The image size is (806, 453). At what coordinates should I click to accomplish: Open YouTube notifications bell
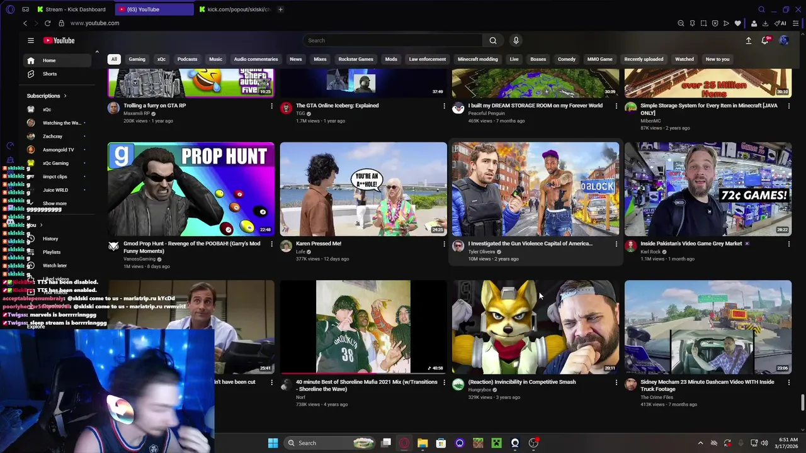(x=765, y=40)
